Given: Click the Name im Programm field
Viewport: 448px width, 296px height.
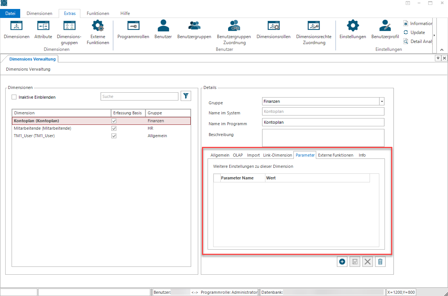Looking at the screenshot, I should (x=323, y=122).
